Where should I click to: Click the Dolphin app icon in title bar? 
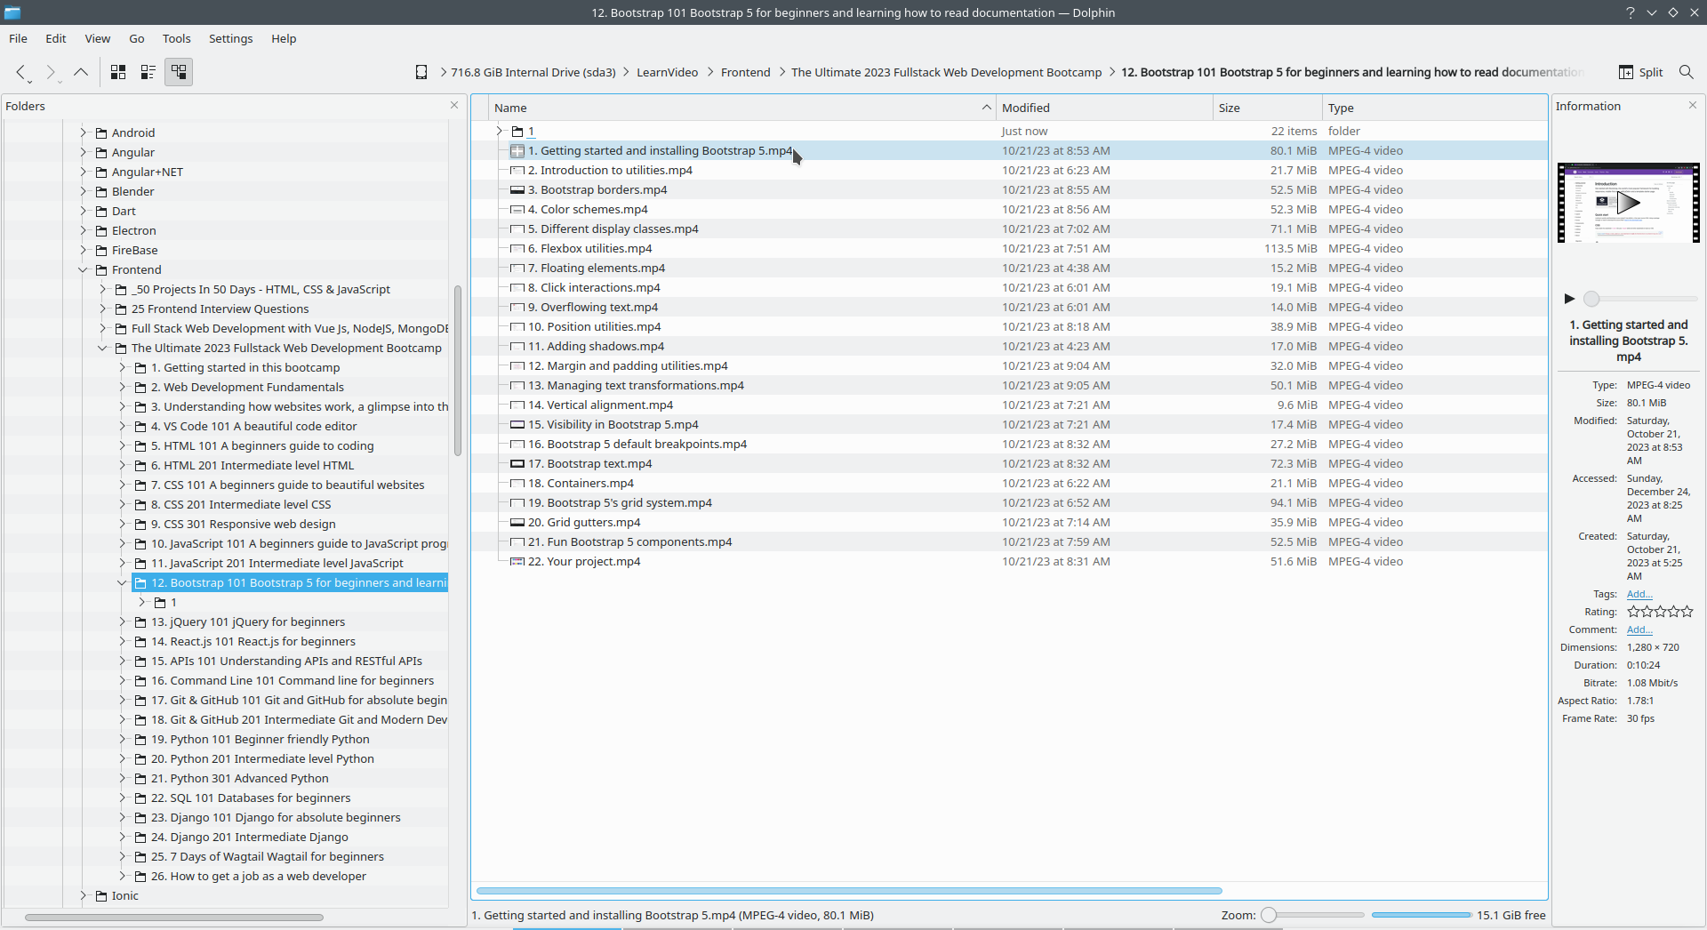(x=12, y=12)
